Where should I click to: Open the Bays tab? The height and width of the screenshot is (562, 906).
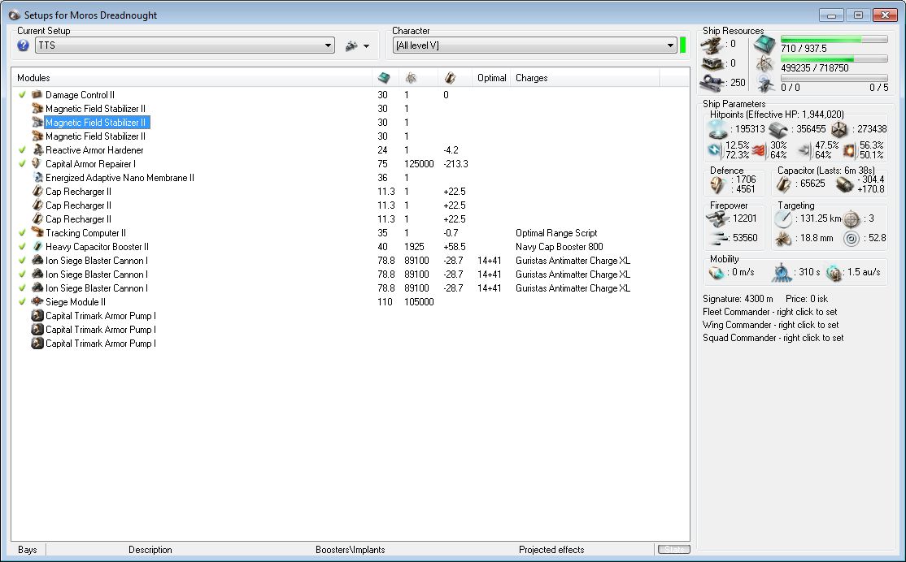click(x=27, y=550)
